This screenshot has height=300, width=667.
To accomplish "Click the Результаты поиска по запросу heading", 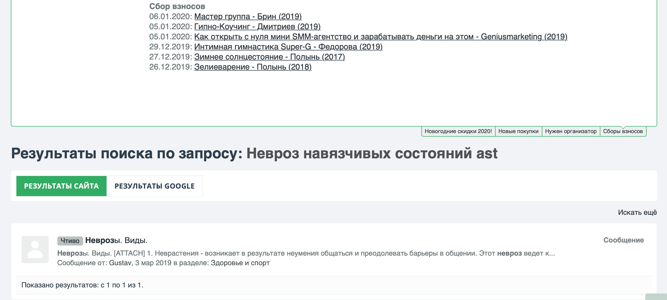I will tap(254, 153).
